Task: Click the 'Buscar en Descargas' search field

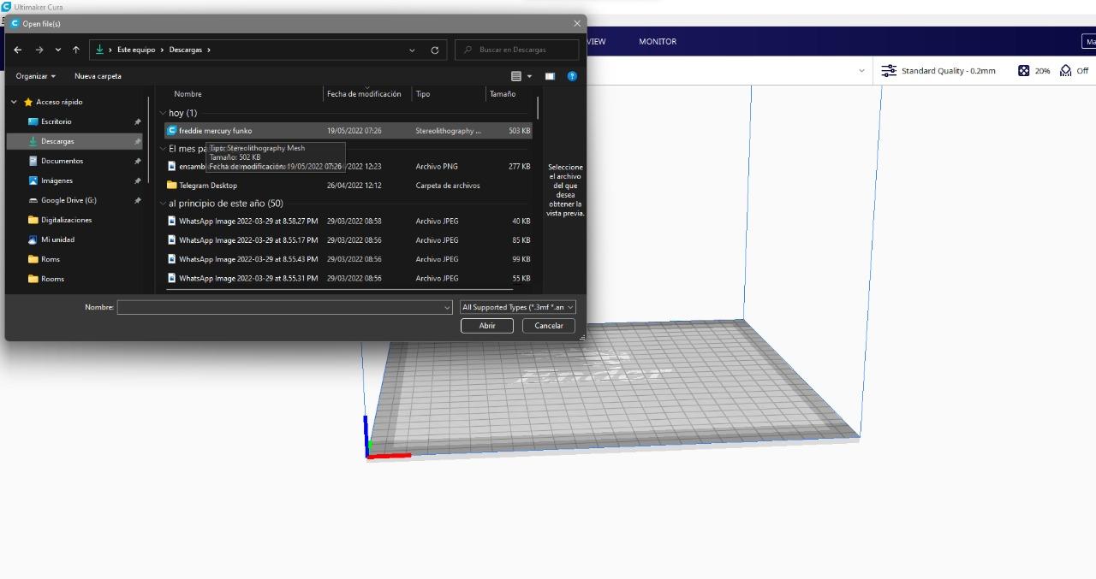Action: tap(516, 50)
